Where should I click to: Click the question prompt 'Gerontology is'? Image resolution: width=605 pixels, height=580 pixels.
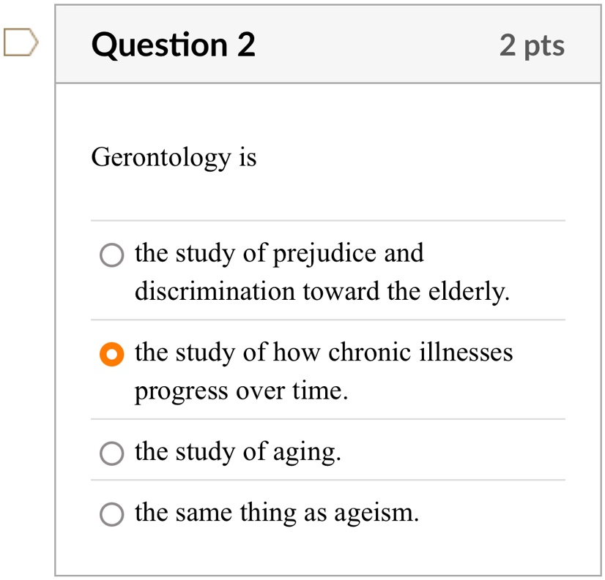click(x=174, y=159)
